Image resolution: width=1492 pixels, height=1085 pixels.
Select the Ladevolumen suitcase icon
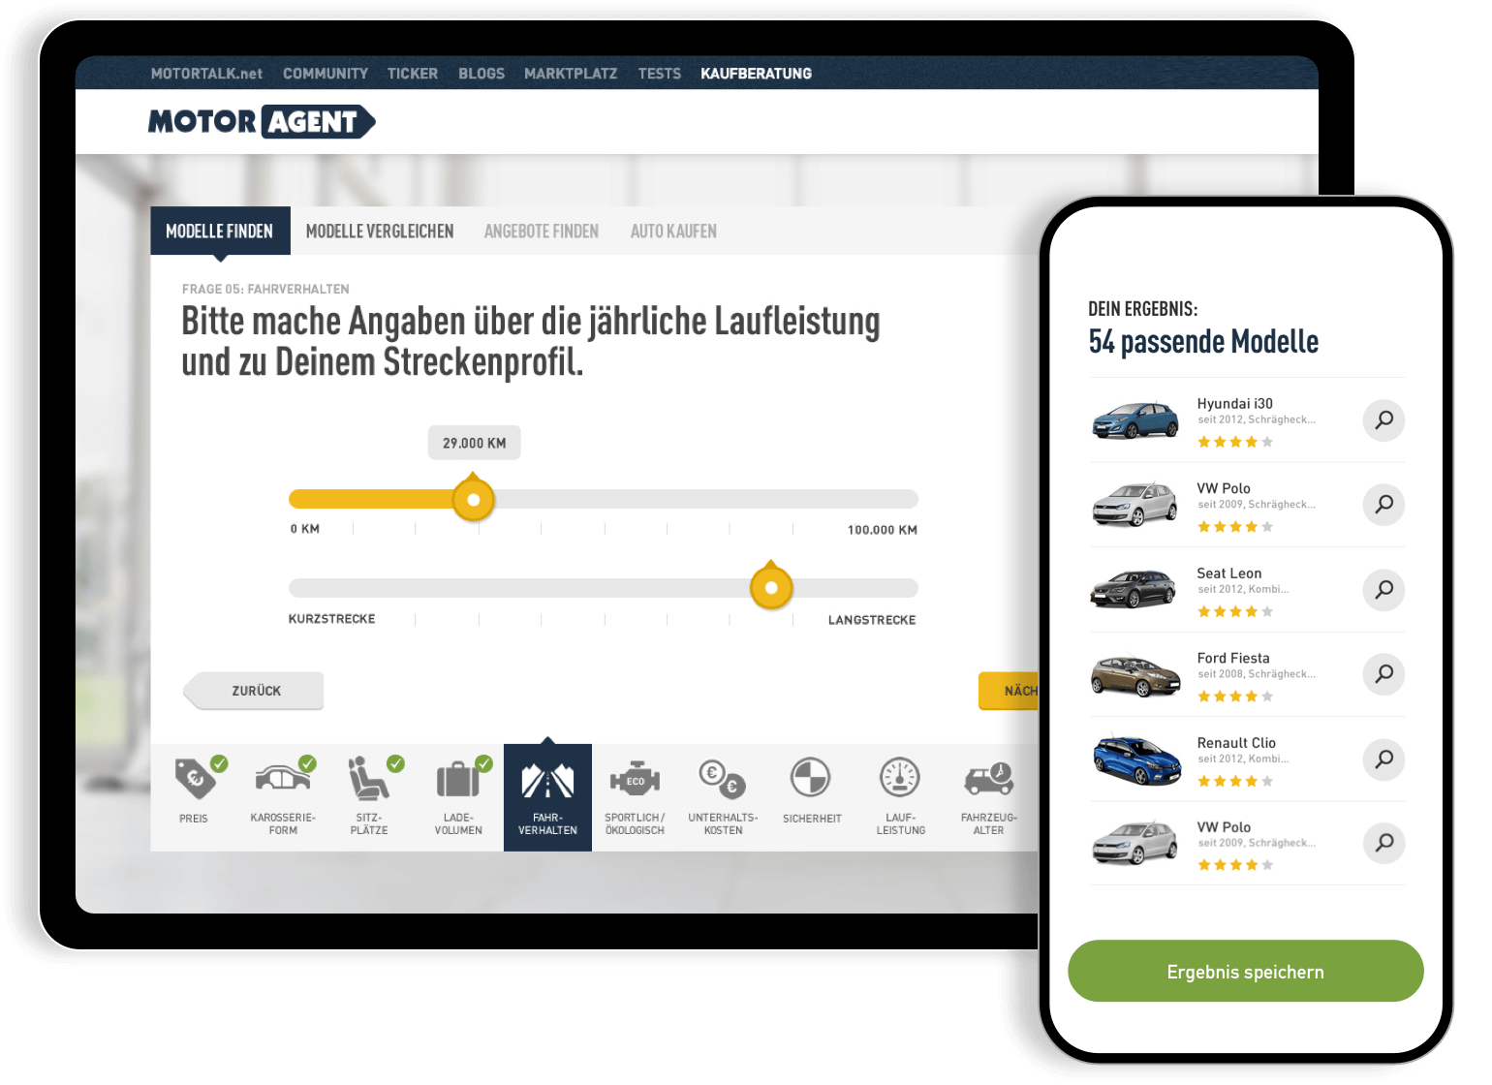click(x=458, y=780)
